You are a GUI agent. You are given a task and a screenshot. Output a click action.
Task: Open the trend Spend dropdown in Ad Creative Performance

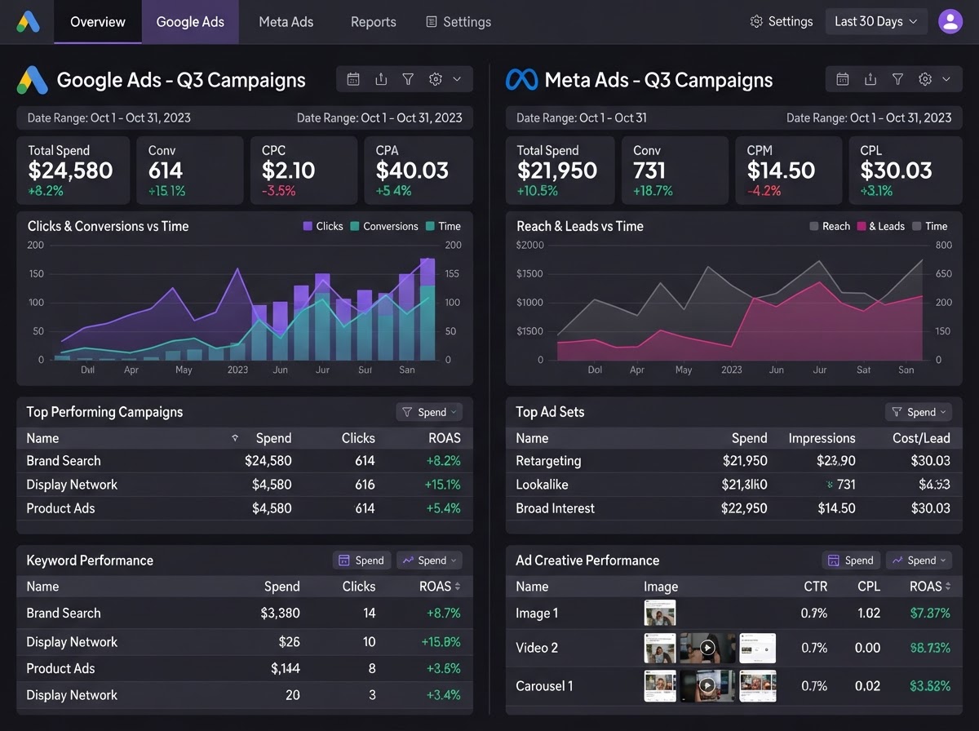pyautogui.click(x=919, y=560)
